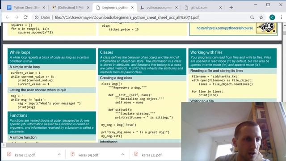Open keras (3).pdf download
Image resolution: width=286 pixels, height=161 pixels.
click(152, 155)
